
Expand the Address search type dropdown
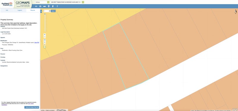pyautogui.click(x=48, y=2)
